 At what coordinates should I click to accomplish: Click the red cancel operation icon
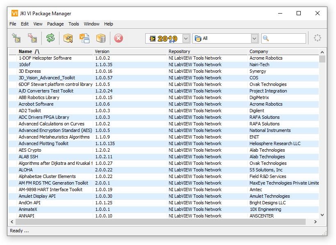click(x=119, y=38)
